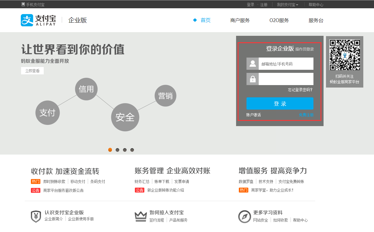Screen dimensions: 374x232
Task: Click the 热门 badge beside 即时到账收款
Action: tap(35, 181)
